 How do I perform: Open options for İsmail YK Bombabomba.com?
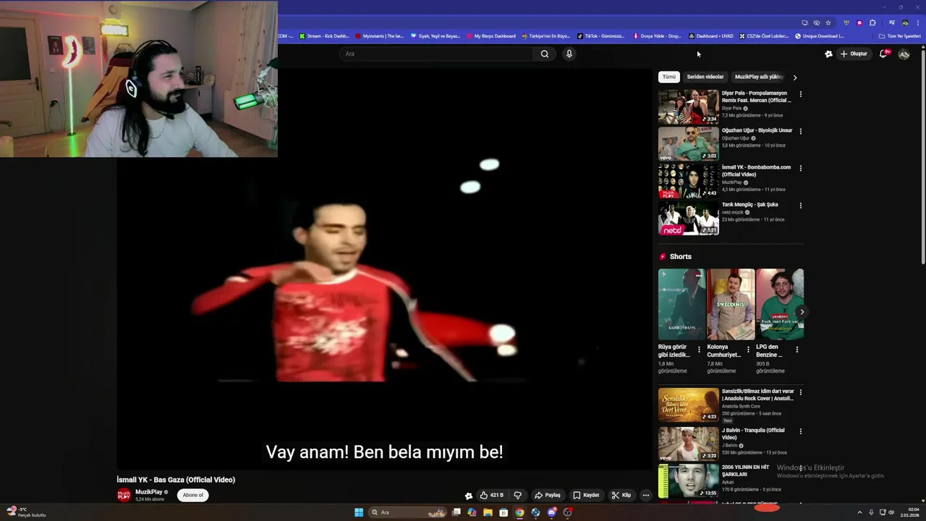800,168
